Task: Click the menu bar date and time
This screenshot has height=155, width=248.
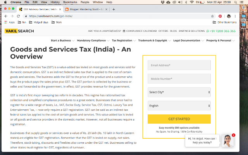Action: [x=219, y=2]
